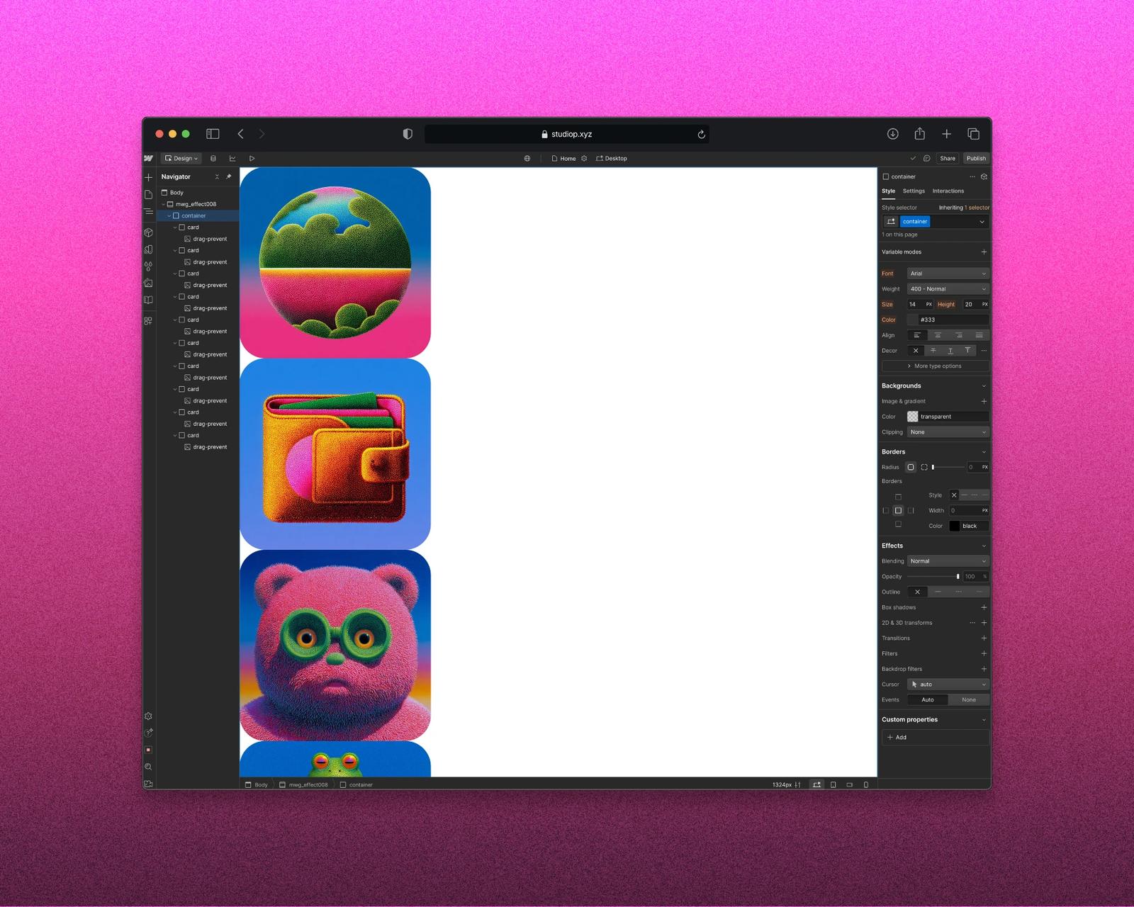Open the search magnifier icon in left sidebar

click(148, 767)
